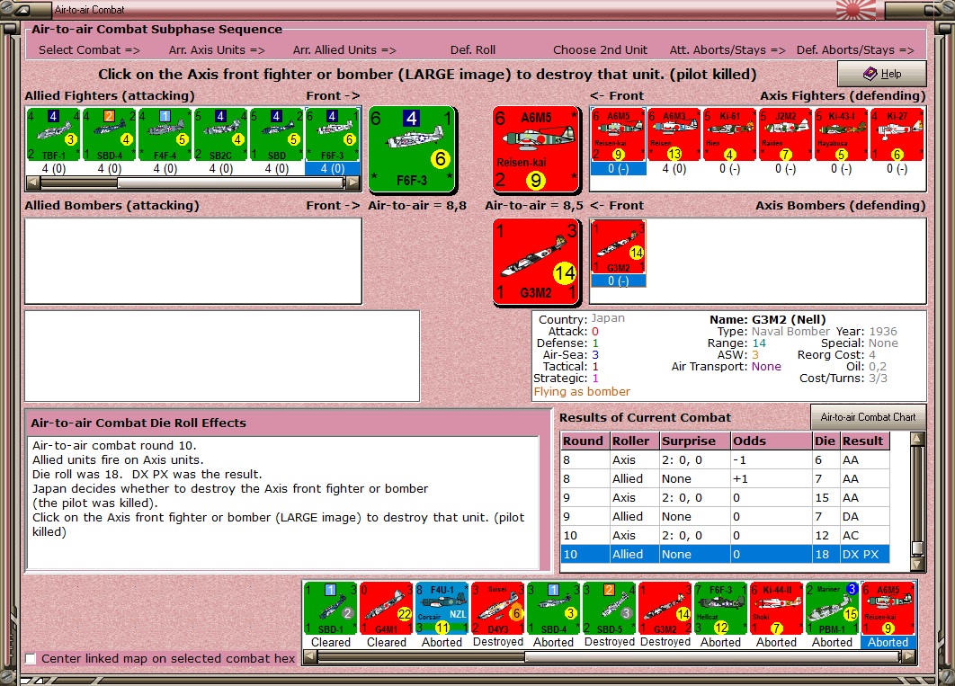The image size is (955, 686).
Task: Select the SB2C allied fighter counter
Action: click(220, 135)
